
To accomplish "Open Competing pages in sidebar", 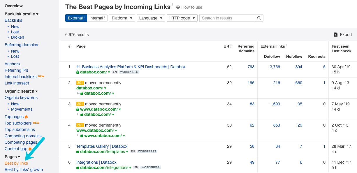I will pos(21,142).
